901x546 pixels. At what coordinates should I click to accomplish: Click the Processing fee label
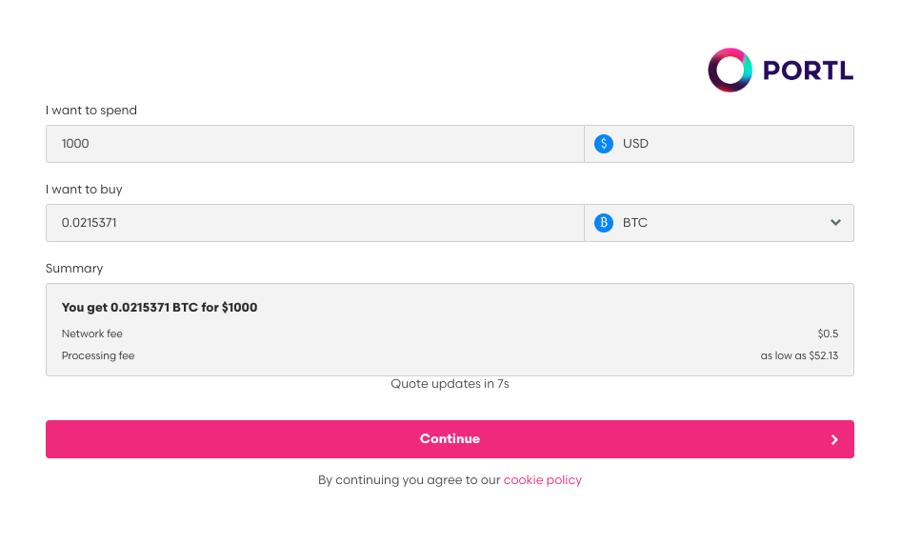[98, 355]
